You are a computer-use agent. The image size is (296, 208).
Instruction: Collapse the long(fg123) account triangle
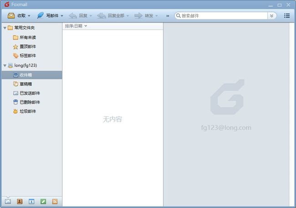tap(5, 66)
